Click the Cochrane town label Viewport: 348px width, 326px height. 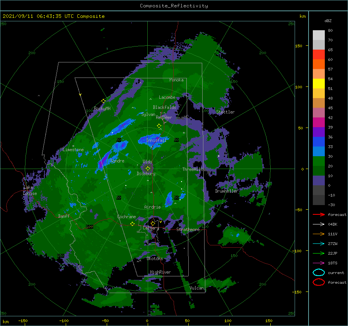pos(126,217)
